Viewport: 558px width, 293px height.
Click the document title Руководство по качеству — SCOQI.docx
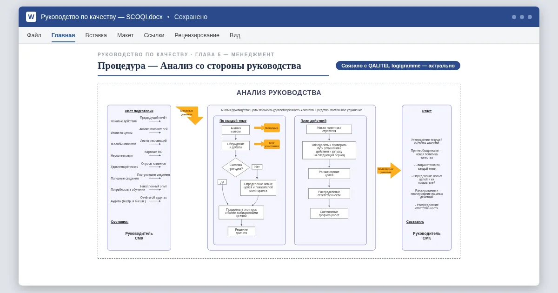point(102,17)
